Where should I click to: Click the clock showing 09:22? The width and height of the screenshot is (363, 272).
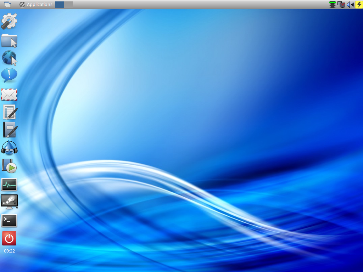[x=9, y=251]
